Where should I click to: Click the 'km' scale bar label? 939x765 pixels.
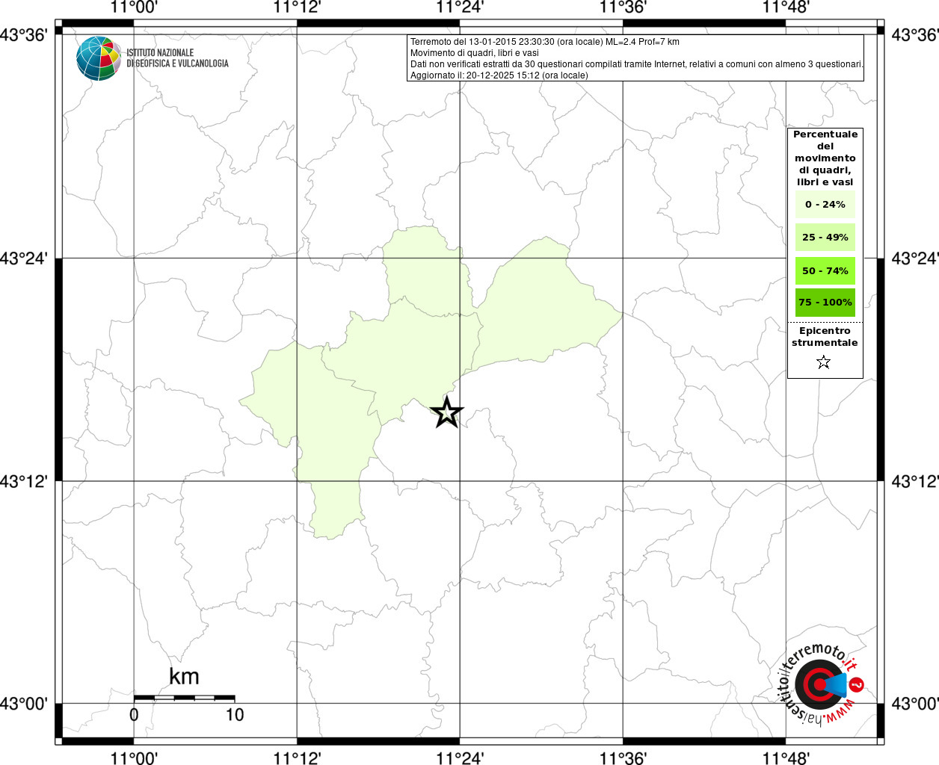tap(184, 676)
